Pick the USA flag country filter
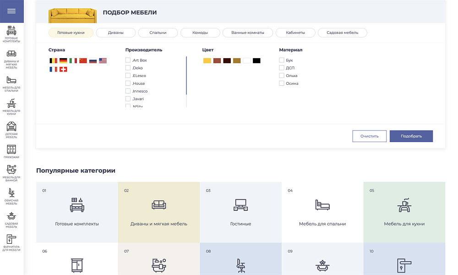The height and width of the screenshot is (275, 458). [x=103, y=60]
